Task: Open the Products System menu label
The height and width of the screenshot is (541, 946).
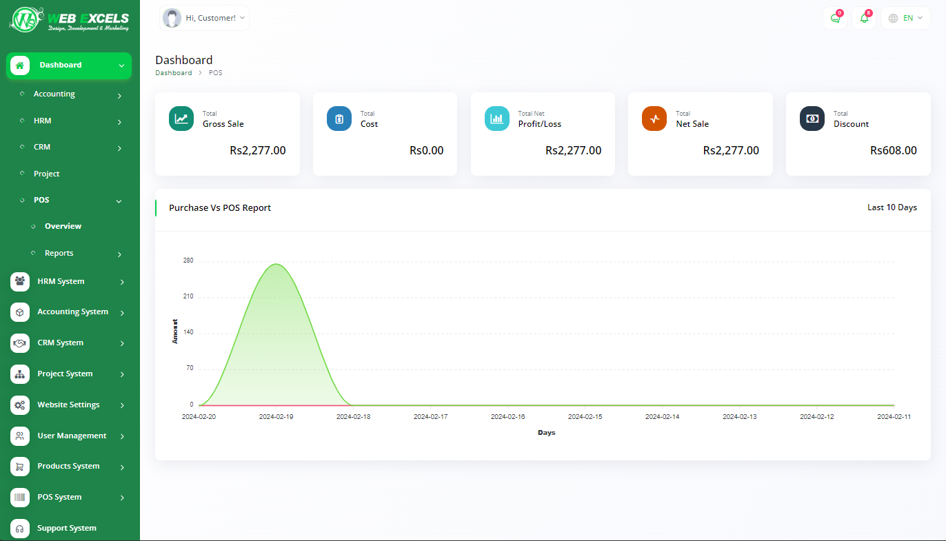Action: (x=68, y=466)
